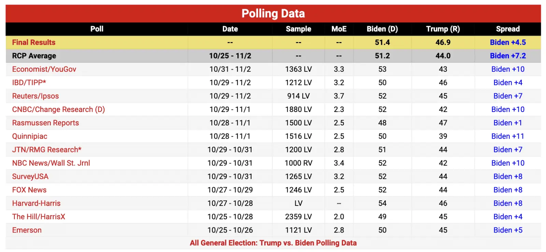
Task: Open NBC News/Wall St. Jrnl poll
Action: (51, 163)
